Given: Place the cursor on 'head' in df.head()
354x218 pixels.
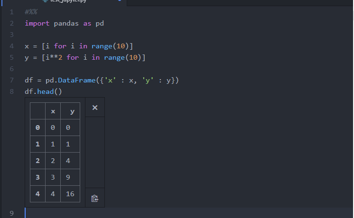Looking at the screenshot, I should click(x=46, y=91).
